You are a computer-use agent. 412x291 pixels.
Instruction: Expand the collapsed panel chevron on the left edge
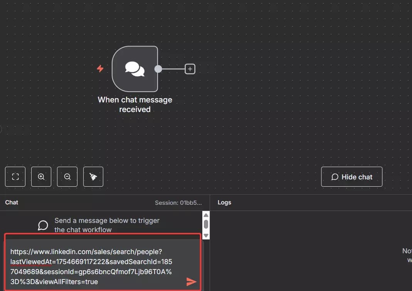(x=2, y=129)
